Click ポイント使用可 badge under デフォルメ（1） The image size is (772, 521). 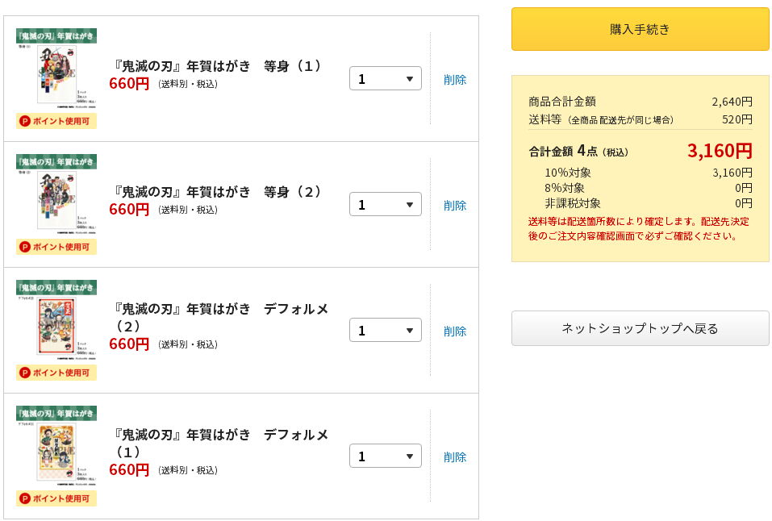[56, 498]
